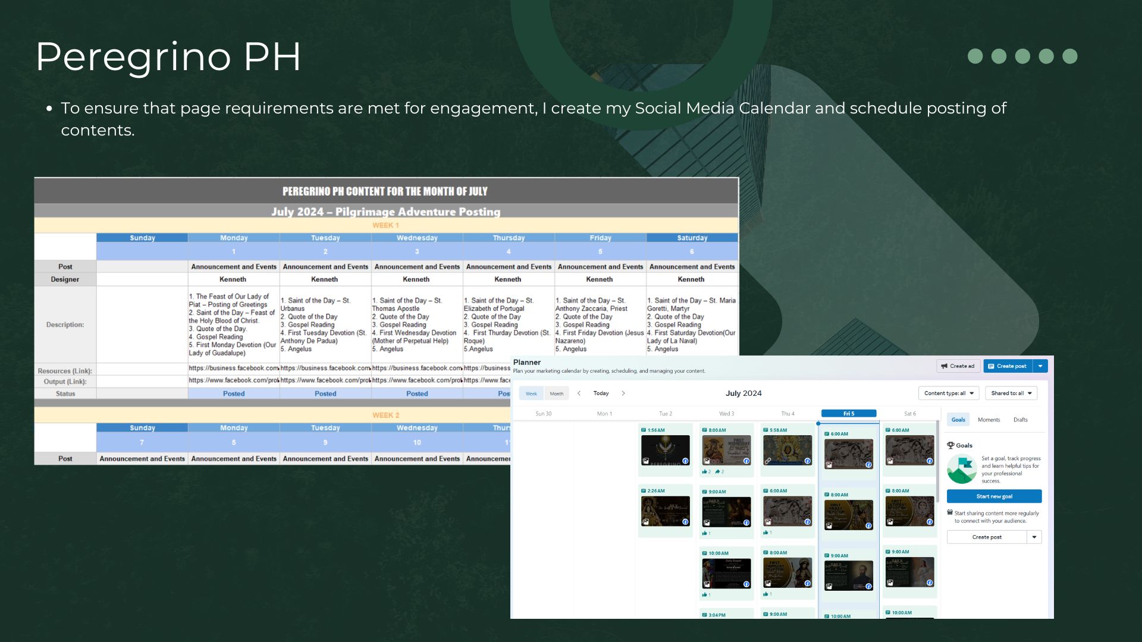The image size is (1142, 642).
Task: Click the photo icon on the Sat 6:00 AM post
Action: pyautogui.click(x=890, y=461)
